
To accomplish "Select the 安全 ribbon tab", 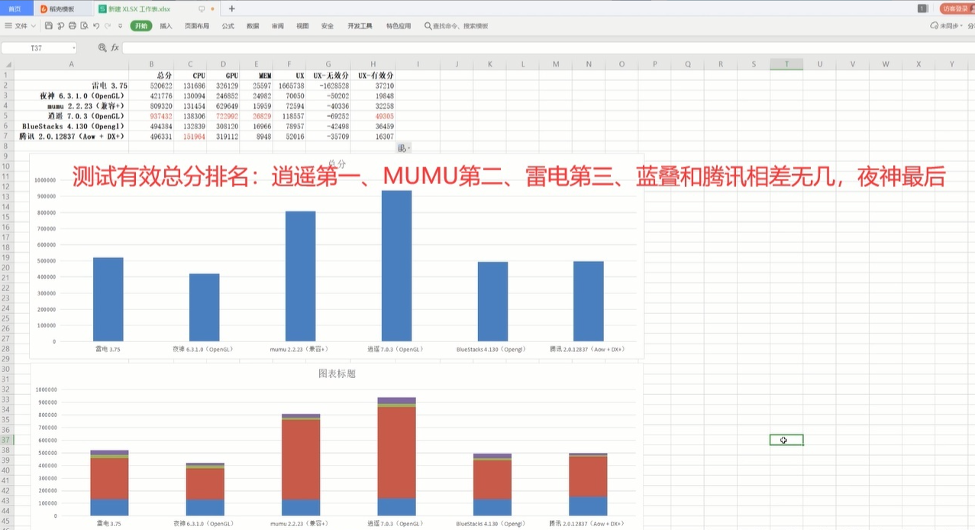I will [328, 26].
